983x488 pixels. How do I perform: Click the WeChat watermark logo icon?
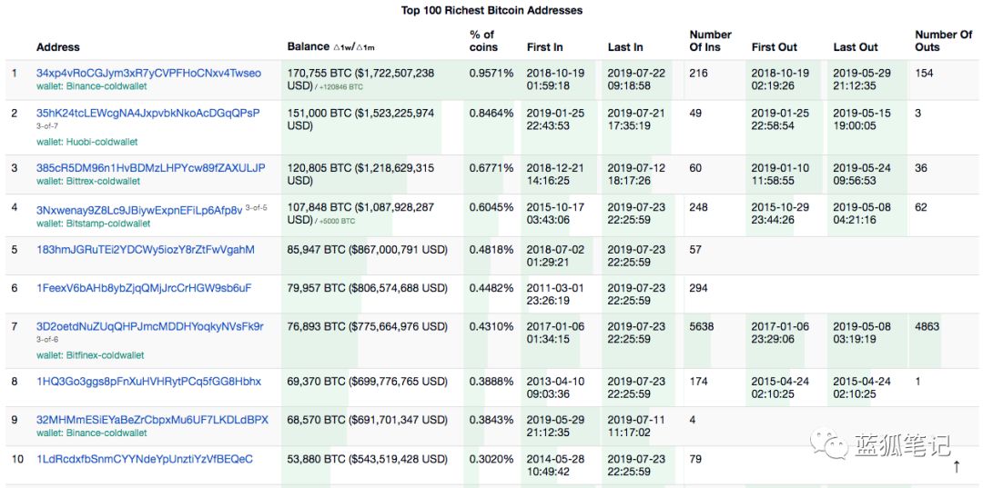tap(828, 443)
